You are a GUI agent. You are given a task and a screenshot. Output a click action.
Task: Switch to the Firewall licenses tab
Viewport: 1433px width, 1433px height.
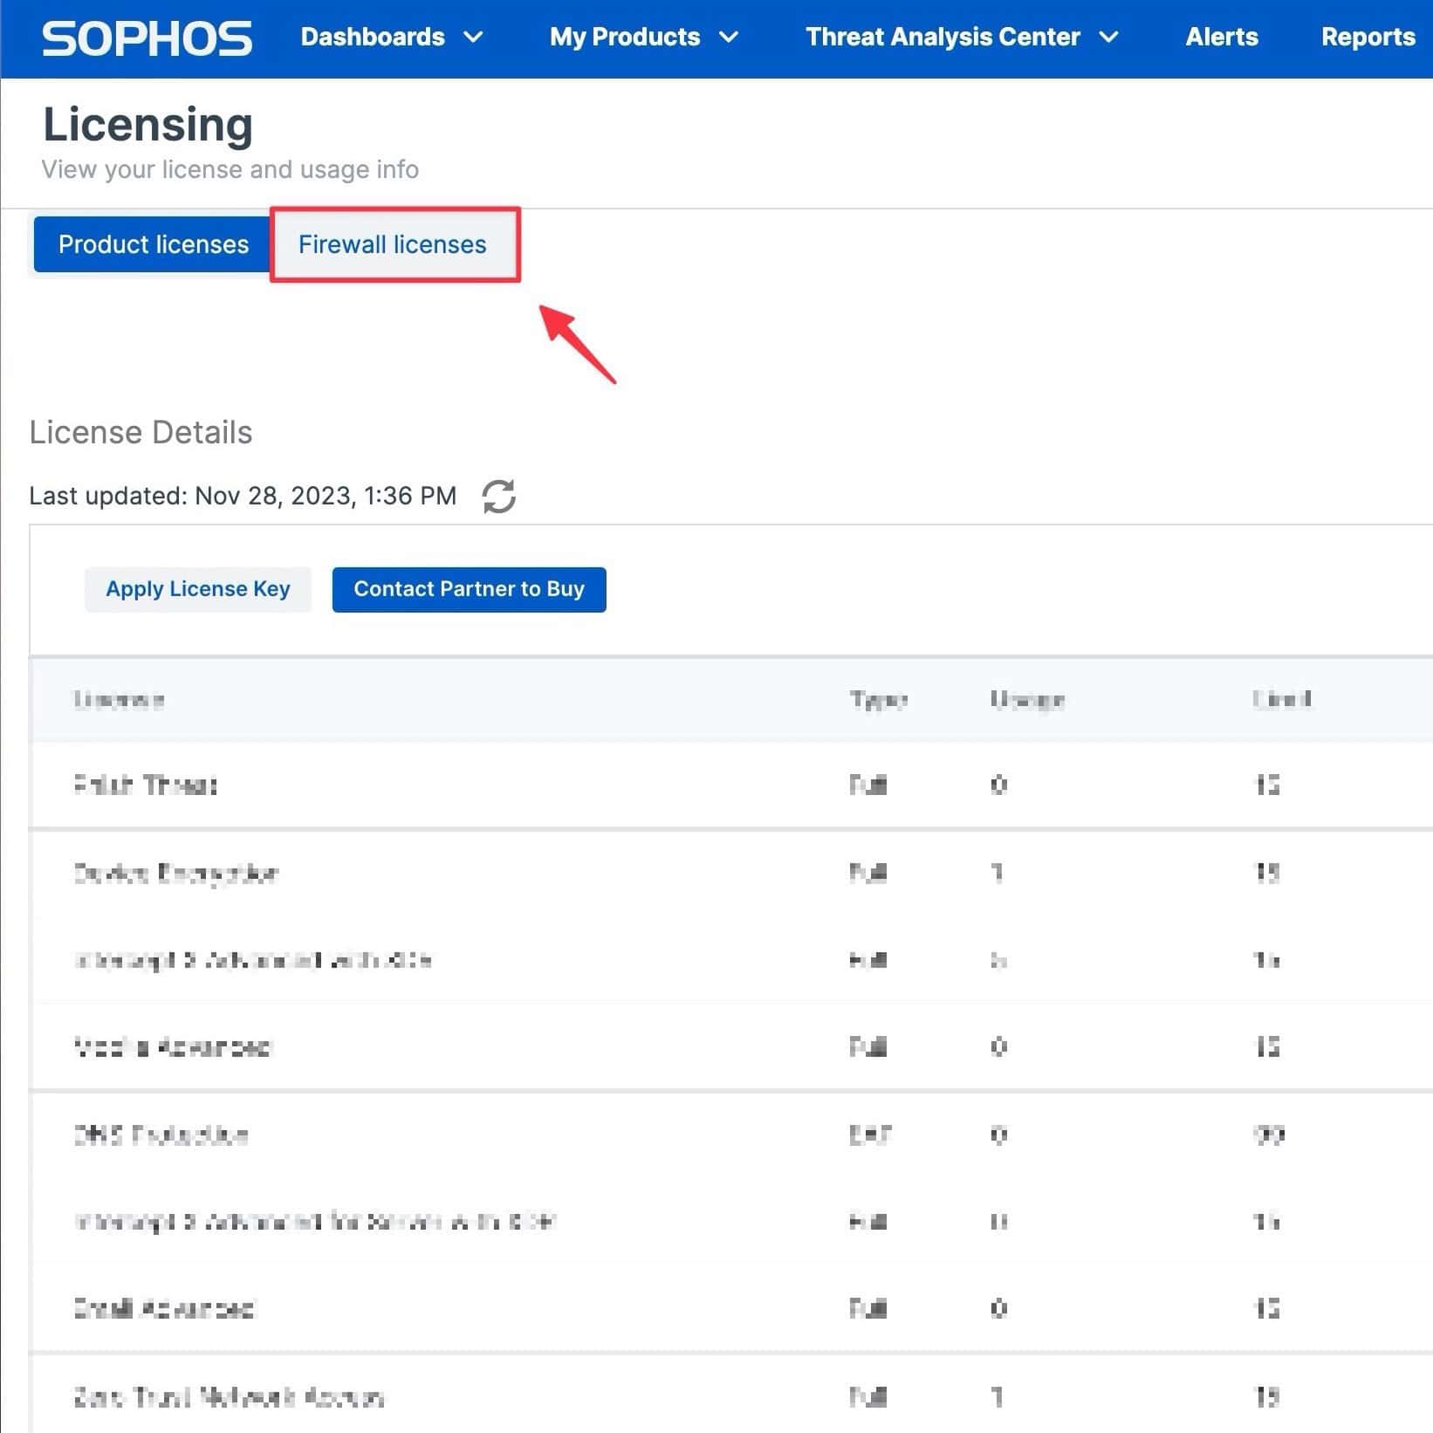pyautogui.click(x=393, y=244)
